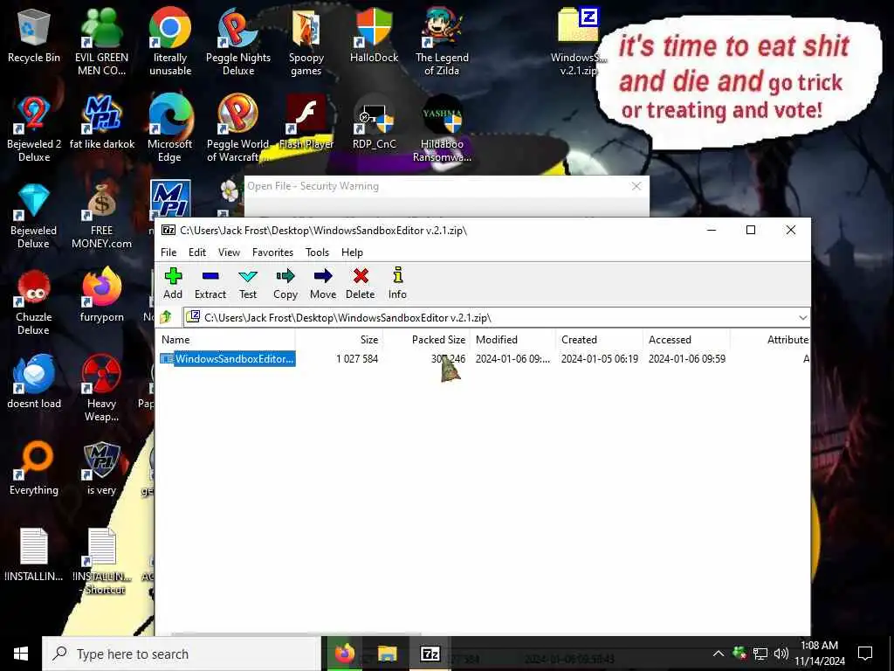Click the taskbar clock showing 1:08 AM
This screenshot has height=671, width=894.
click(819, 654)
